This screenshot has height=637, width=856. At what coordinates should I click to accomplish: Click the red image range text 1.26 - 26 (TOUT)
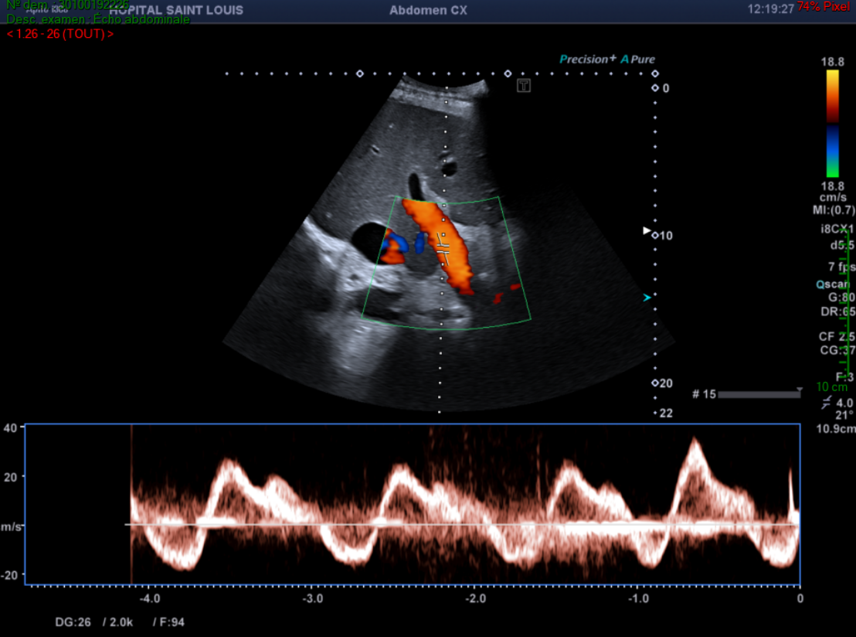(60, 34)
